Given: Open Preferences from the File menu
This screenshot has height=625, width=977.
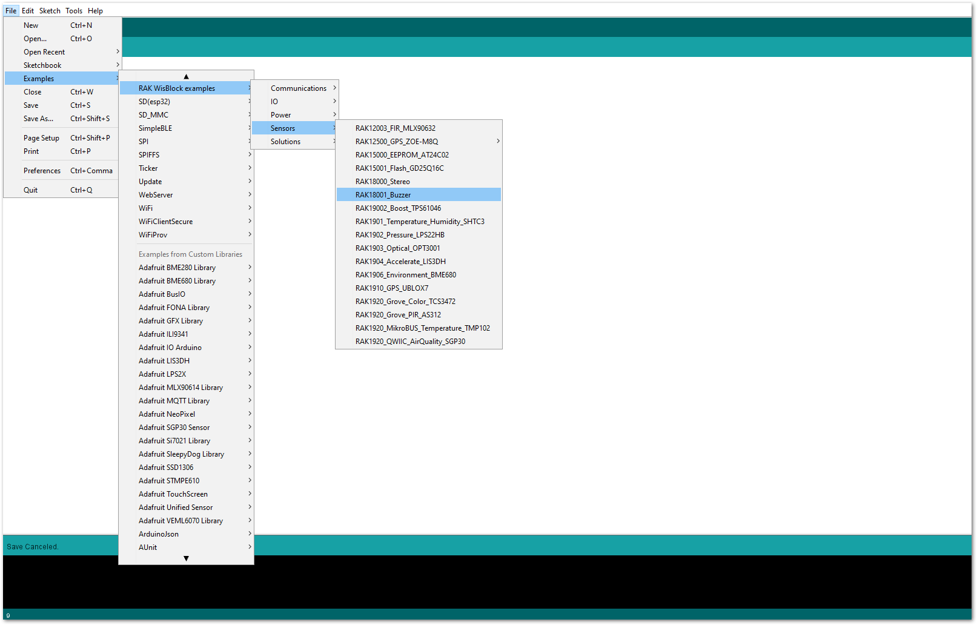Looking at the screenshot, I should (x=62, y=171).
